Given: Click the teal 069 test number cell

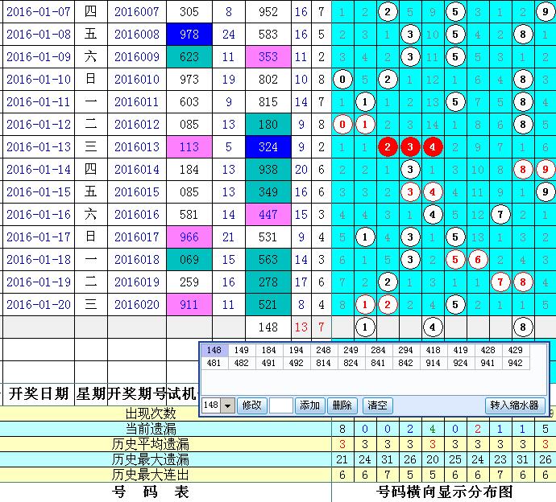Looking at the screenshot, I should point(189,260).
